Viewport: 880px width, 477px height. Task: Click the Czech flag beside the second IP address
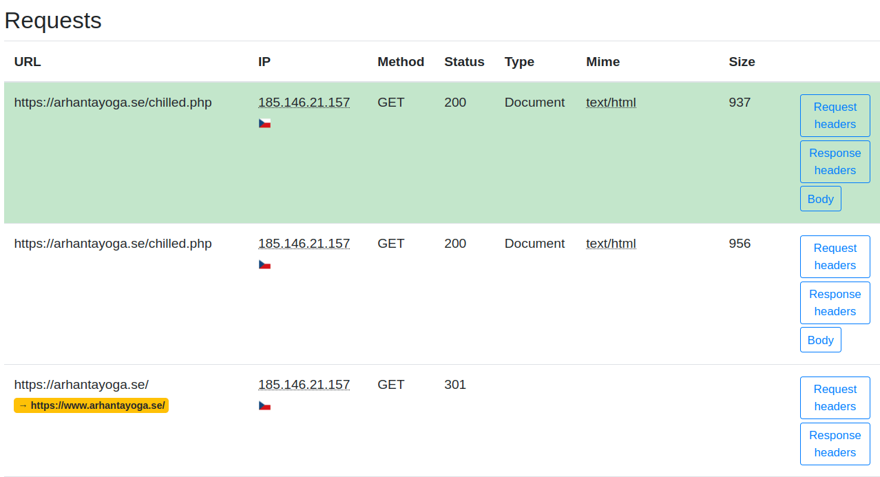tap(264, 263)
